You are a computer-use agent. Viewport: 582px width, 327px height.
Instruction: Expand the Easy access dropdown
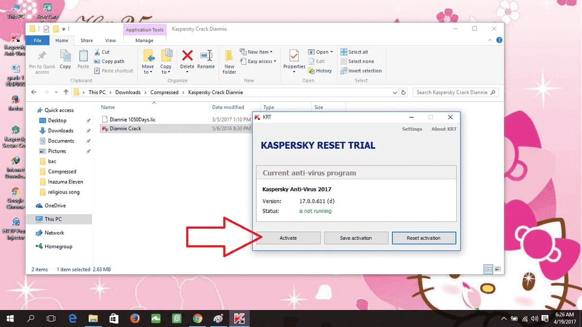click(x=258, y=62)
